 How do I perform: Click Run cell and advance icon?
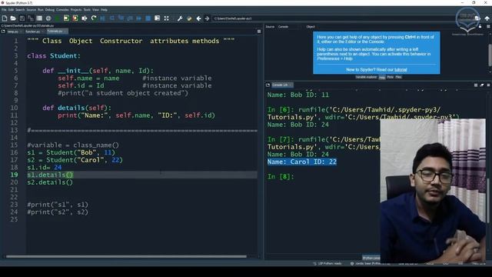75,18
